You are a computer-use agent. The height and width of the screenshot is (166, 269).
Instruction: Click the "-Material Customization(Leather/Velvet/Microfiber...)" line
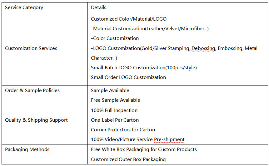click(150, 29)
